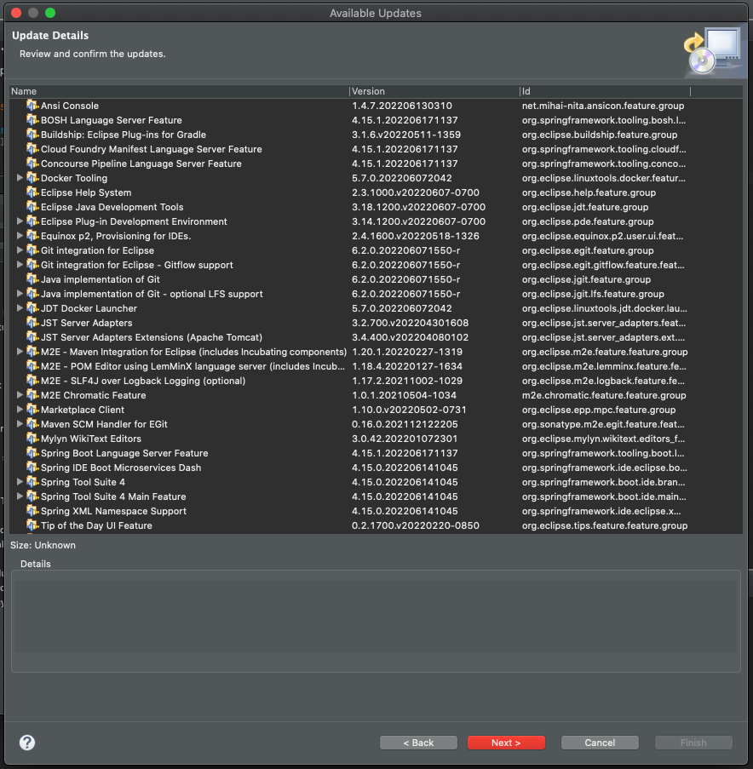Click the Tip of the Day feature icon
Image resolution: width=753 pixels, height=769 pixels.
coord(32,525)
